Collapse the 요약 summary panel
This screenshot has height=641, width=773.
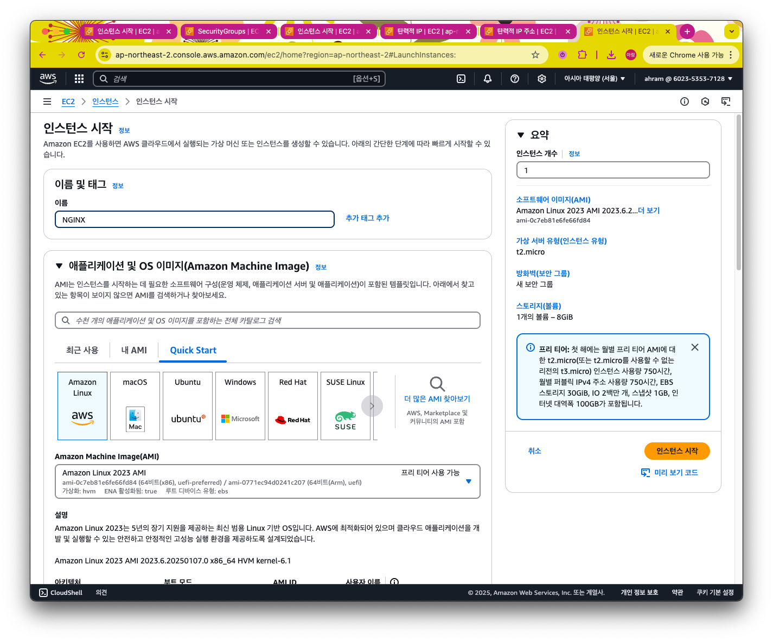[x=521, y=135]
